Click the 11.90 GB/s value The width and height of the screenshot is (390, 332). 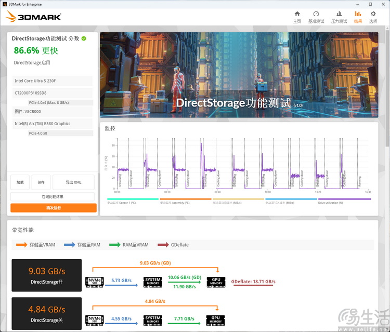185,287
